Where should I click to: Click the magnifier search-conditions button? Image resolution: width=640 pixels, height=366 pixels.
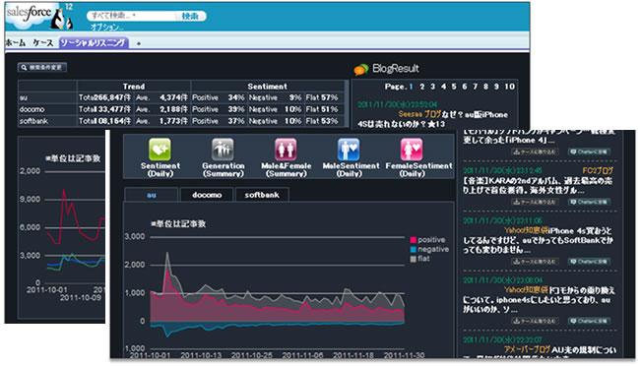coord(42,67)
